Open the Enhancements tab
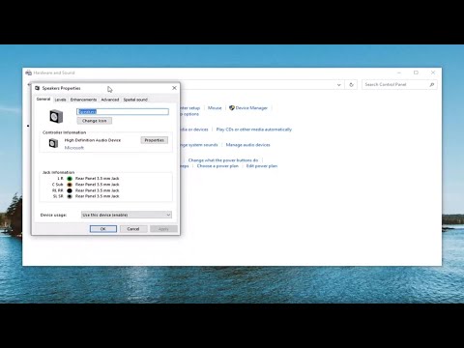 click(83, 100)
